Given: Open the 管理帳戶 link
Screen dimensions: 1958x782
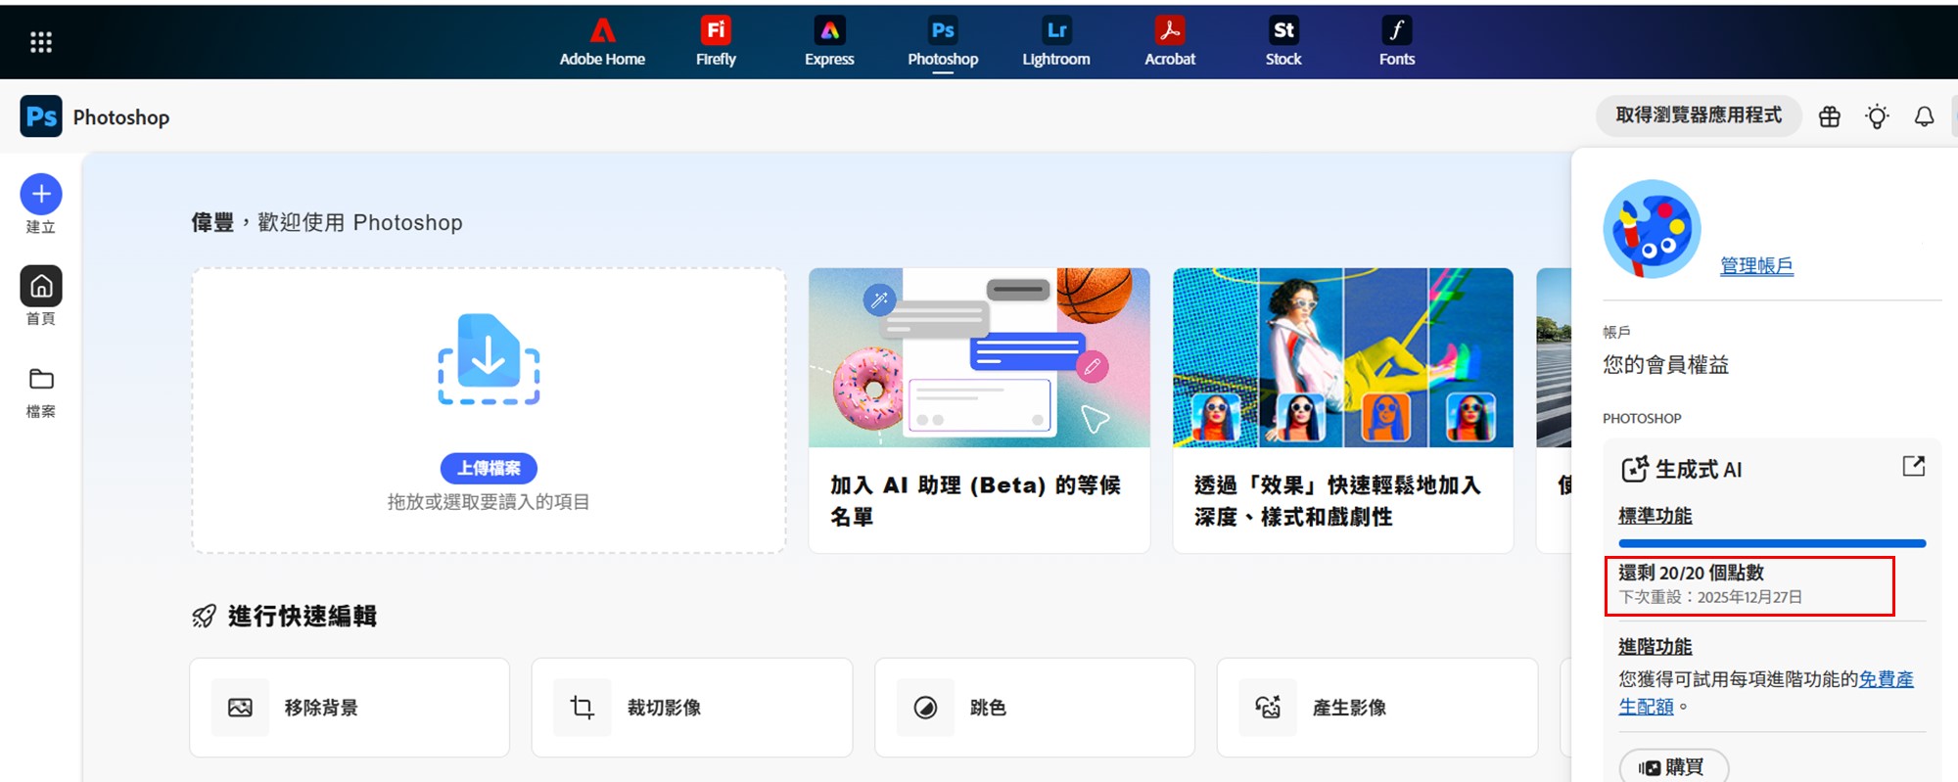Looking at the screenshot, I should (x=1756, y=265).
